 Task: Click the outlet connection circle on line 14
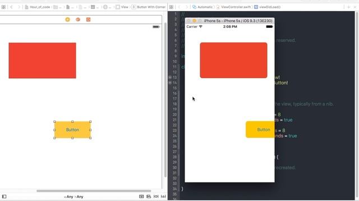[x=170, y=83]
